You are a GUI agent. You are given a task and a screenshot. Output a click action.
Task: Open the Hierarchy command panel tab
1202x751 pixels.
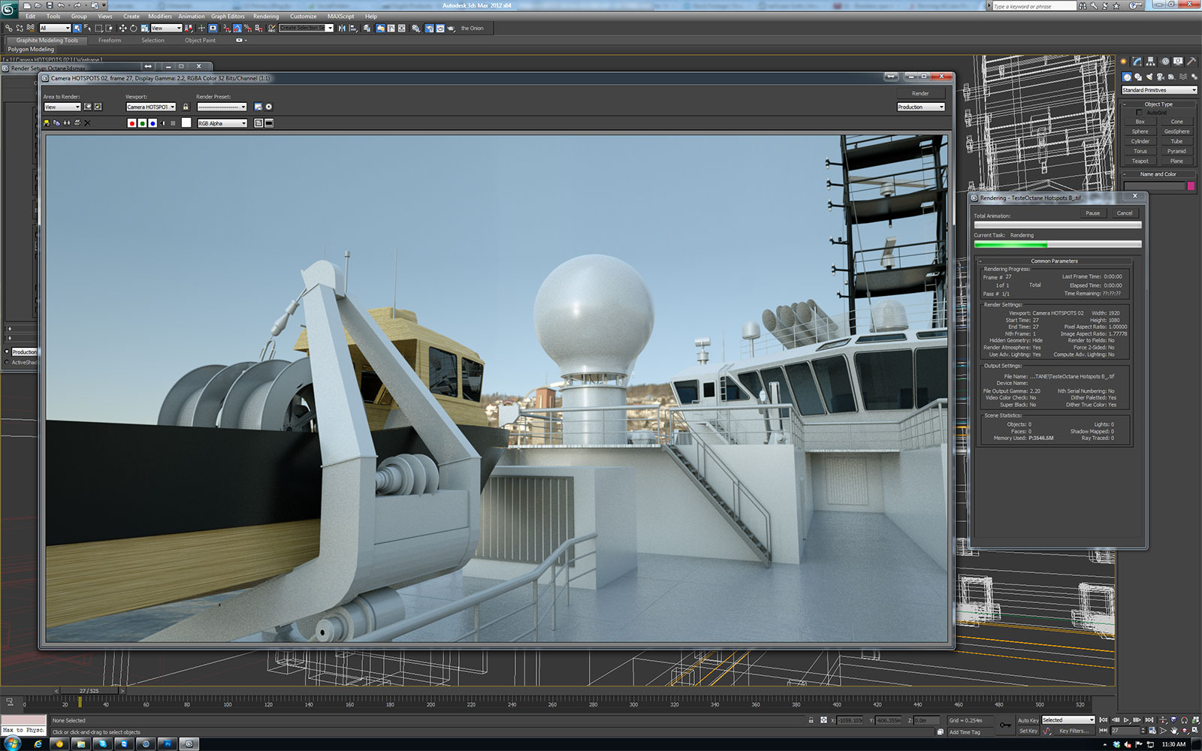click(1150, 62)
